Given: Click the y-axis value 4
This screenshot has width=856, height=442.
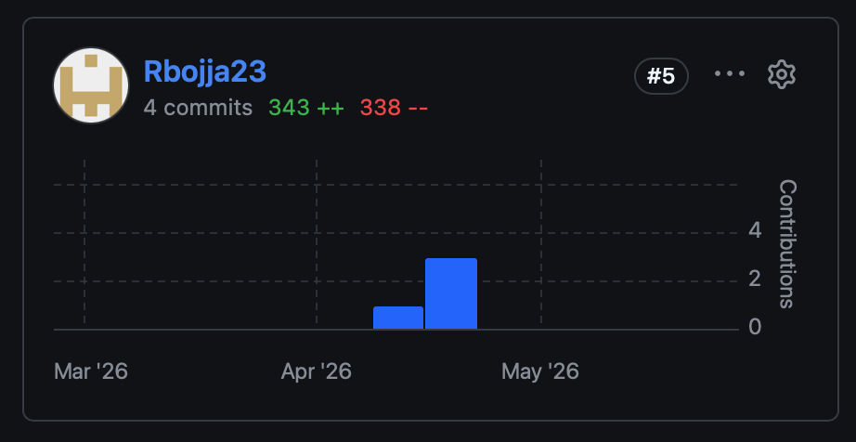Looking at the screenshot, I should 755,231.
